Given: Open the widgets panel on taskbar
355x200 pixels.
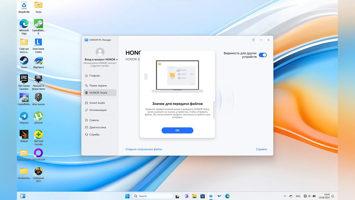Looking at the screenshot, I should (x=23, y=196).
